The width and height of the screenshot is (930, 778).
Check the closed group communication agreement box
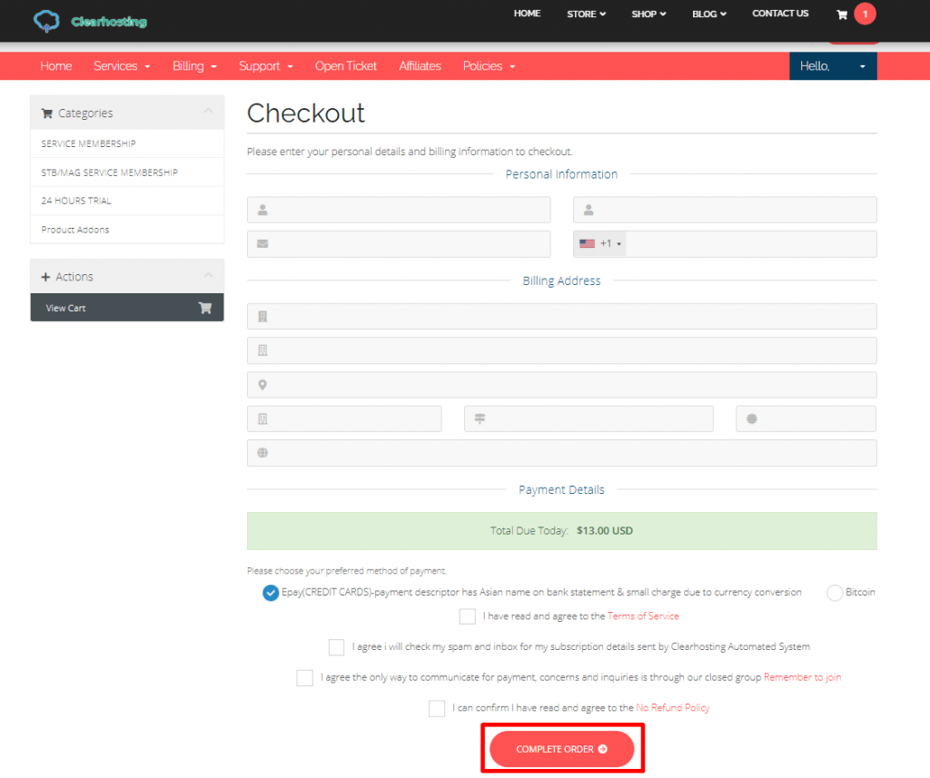click(x=305, y=678)
